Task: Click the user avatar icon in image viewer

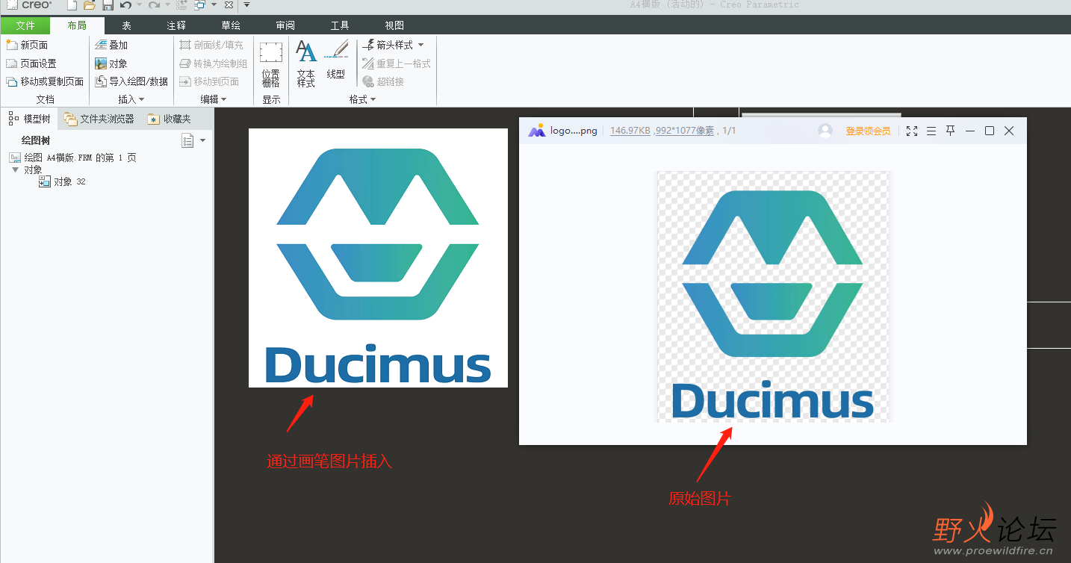Action: (x=825, y=131)
